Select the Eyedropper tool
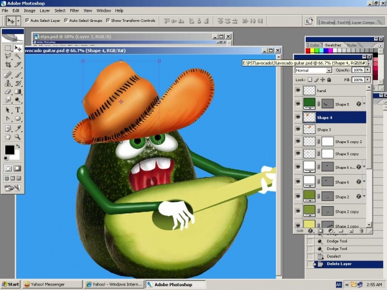This screenshot has width=387, height=290. 17,128
